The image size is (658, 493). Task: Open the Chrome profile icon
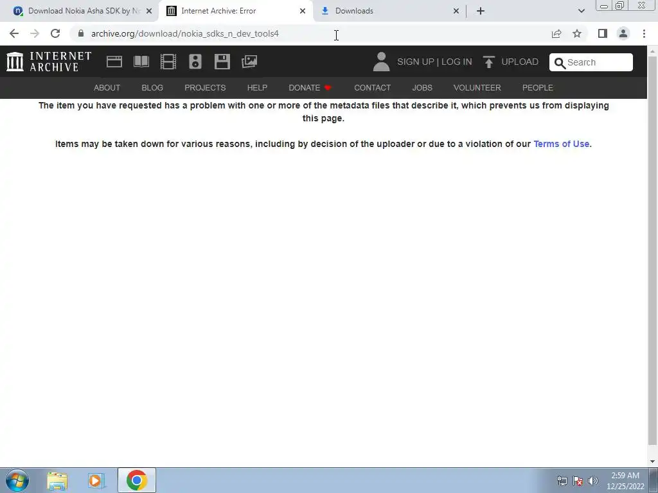(623, 33)
